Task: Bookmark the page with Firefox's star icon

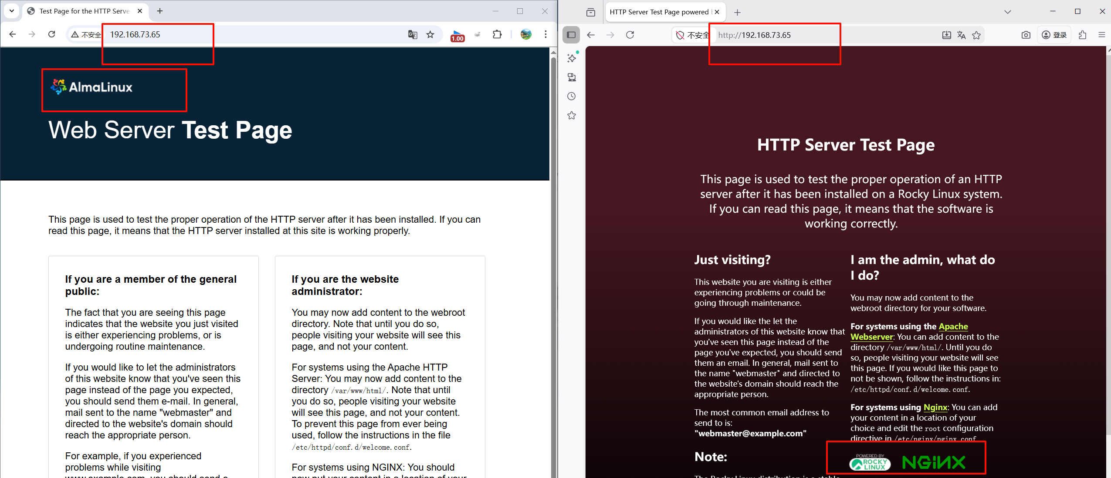Action: [976, 35]
